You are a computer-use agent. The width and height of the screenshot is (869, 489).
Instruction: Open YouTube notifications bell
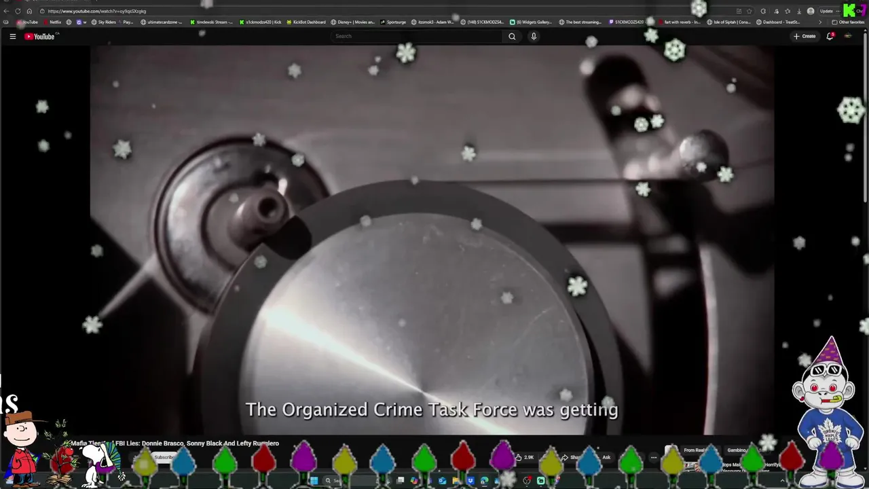[830, 37]
